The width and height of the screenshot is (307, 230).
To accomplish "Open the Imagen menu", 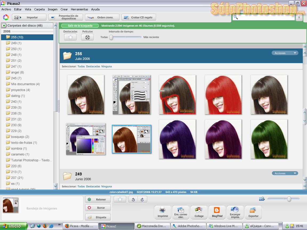I will coord(53,9).
